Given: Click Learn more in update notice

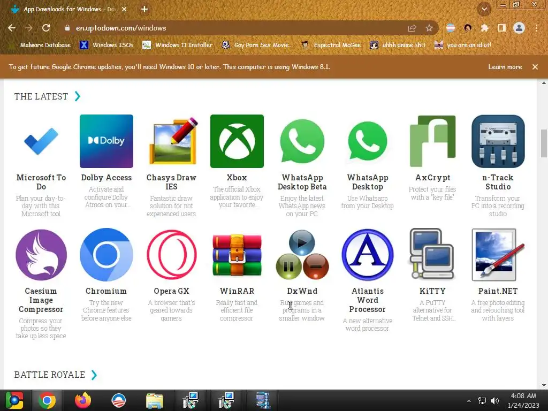Looking at the screenshot, I should pos(505,67).
